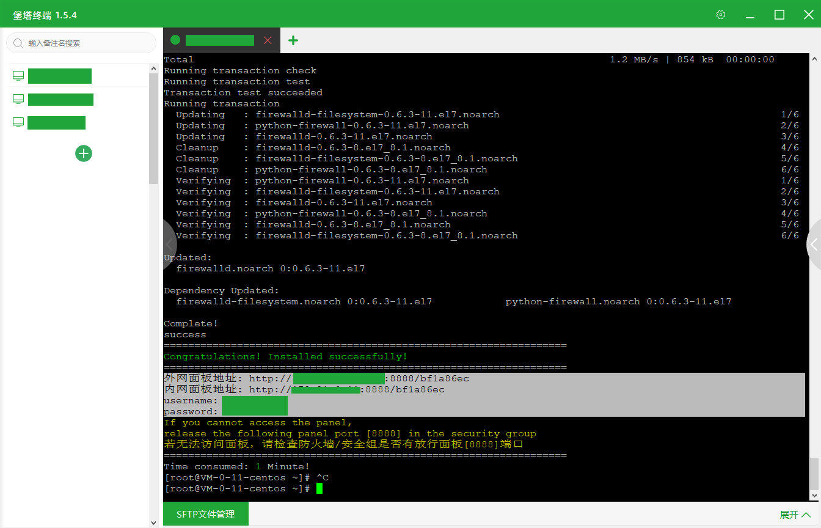
Task: Click the search field for host notes
Action: (x=81, y=43)
